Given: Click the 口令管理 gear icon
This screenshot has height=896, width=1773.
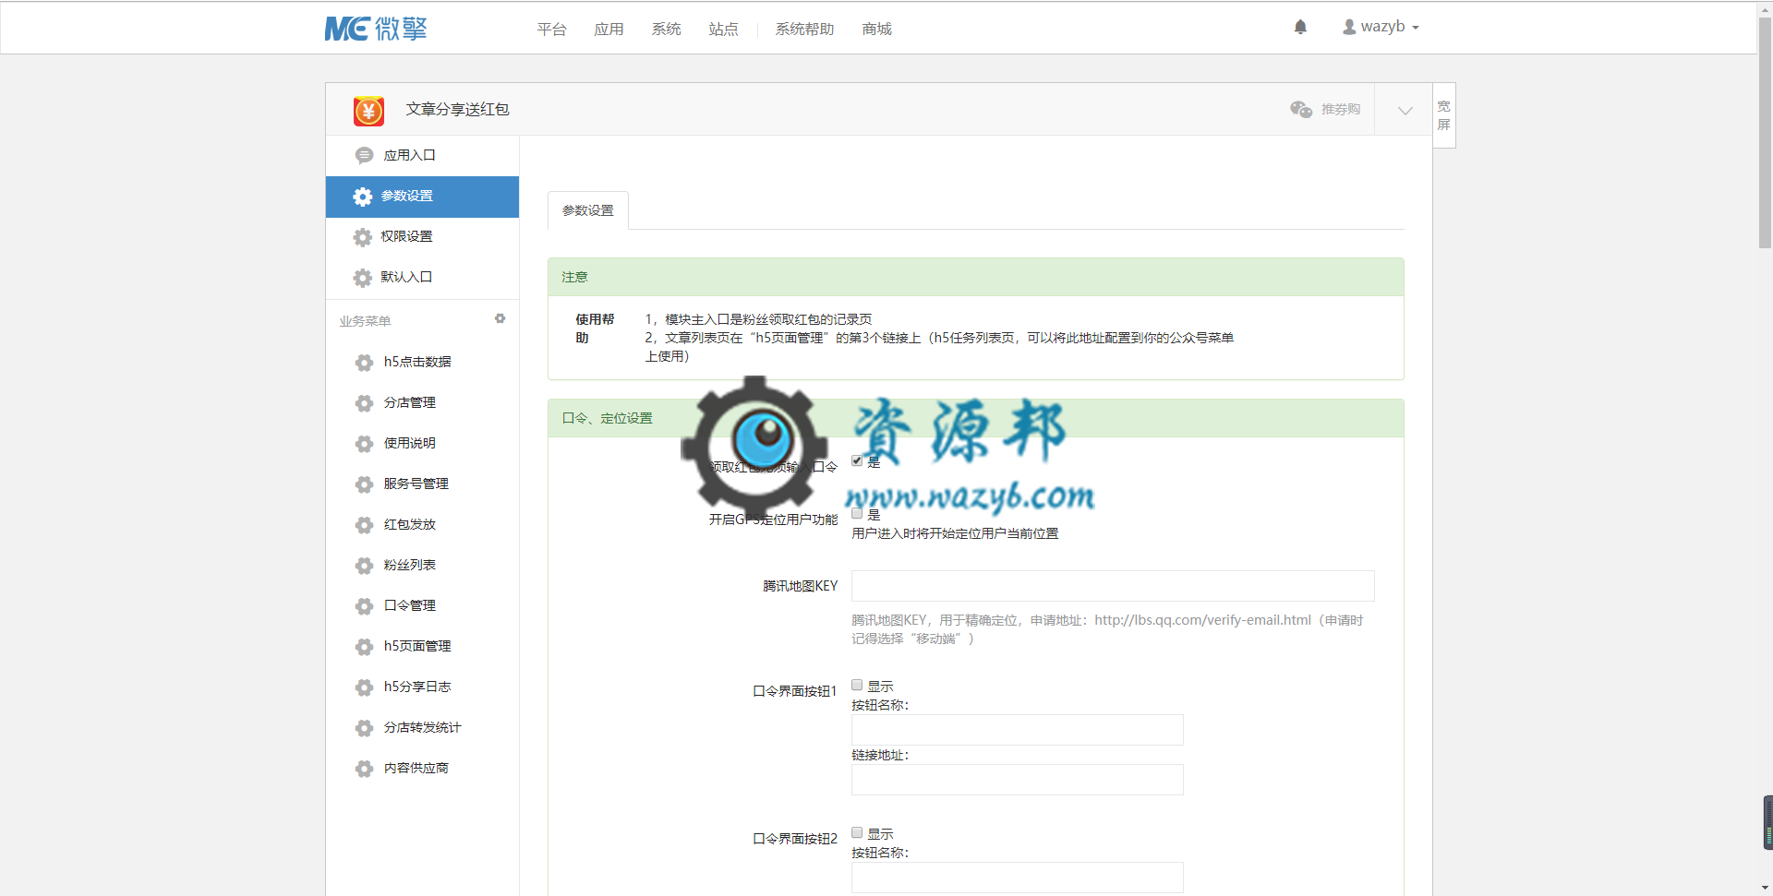Looking at the screenshot, I should point(364,606).
